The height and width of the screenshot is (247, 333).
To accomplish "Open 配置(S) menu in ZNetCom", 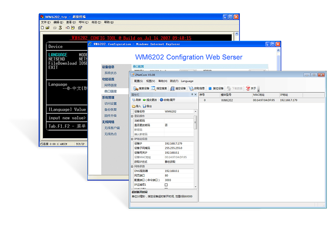I will (x=139, y=81).
